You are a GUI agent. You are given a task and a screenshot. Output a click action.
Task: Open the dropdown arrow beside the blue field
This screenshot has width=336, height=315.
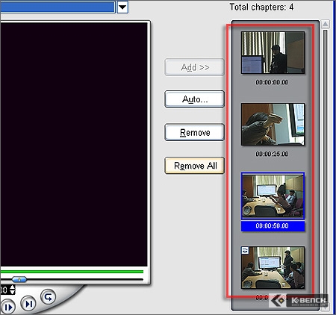click(122, 7)
